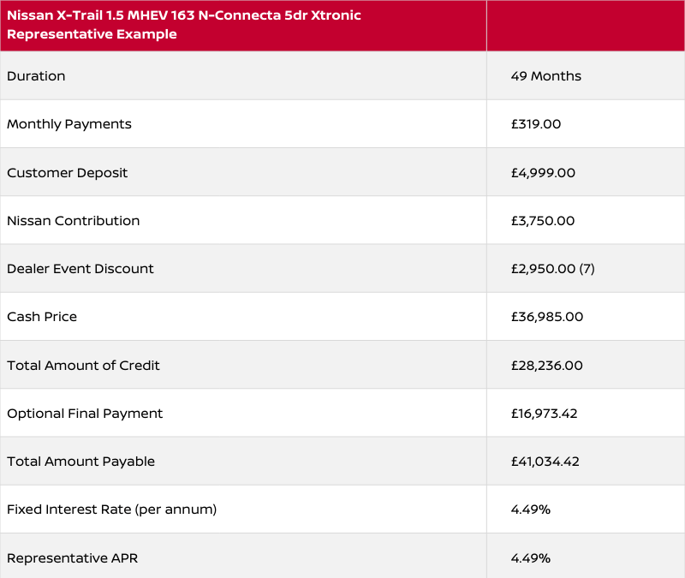Select the Fixed Interest Rate label

click(111, 509)
